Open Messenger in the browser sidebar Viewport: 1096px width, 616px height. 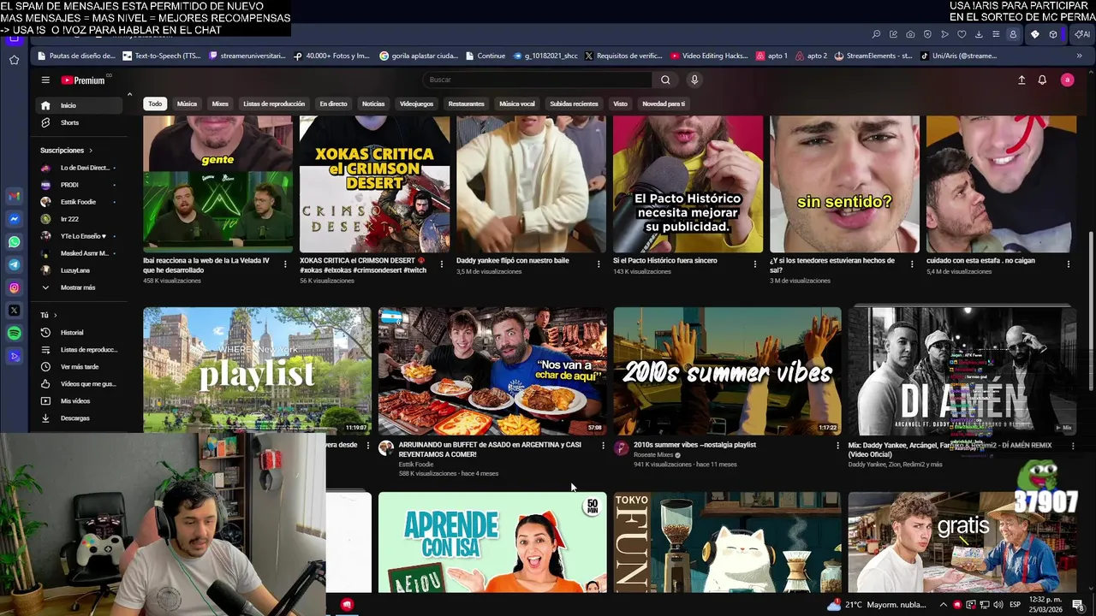tap(14, 219)
